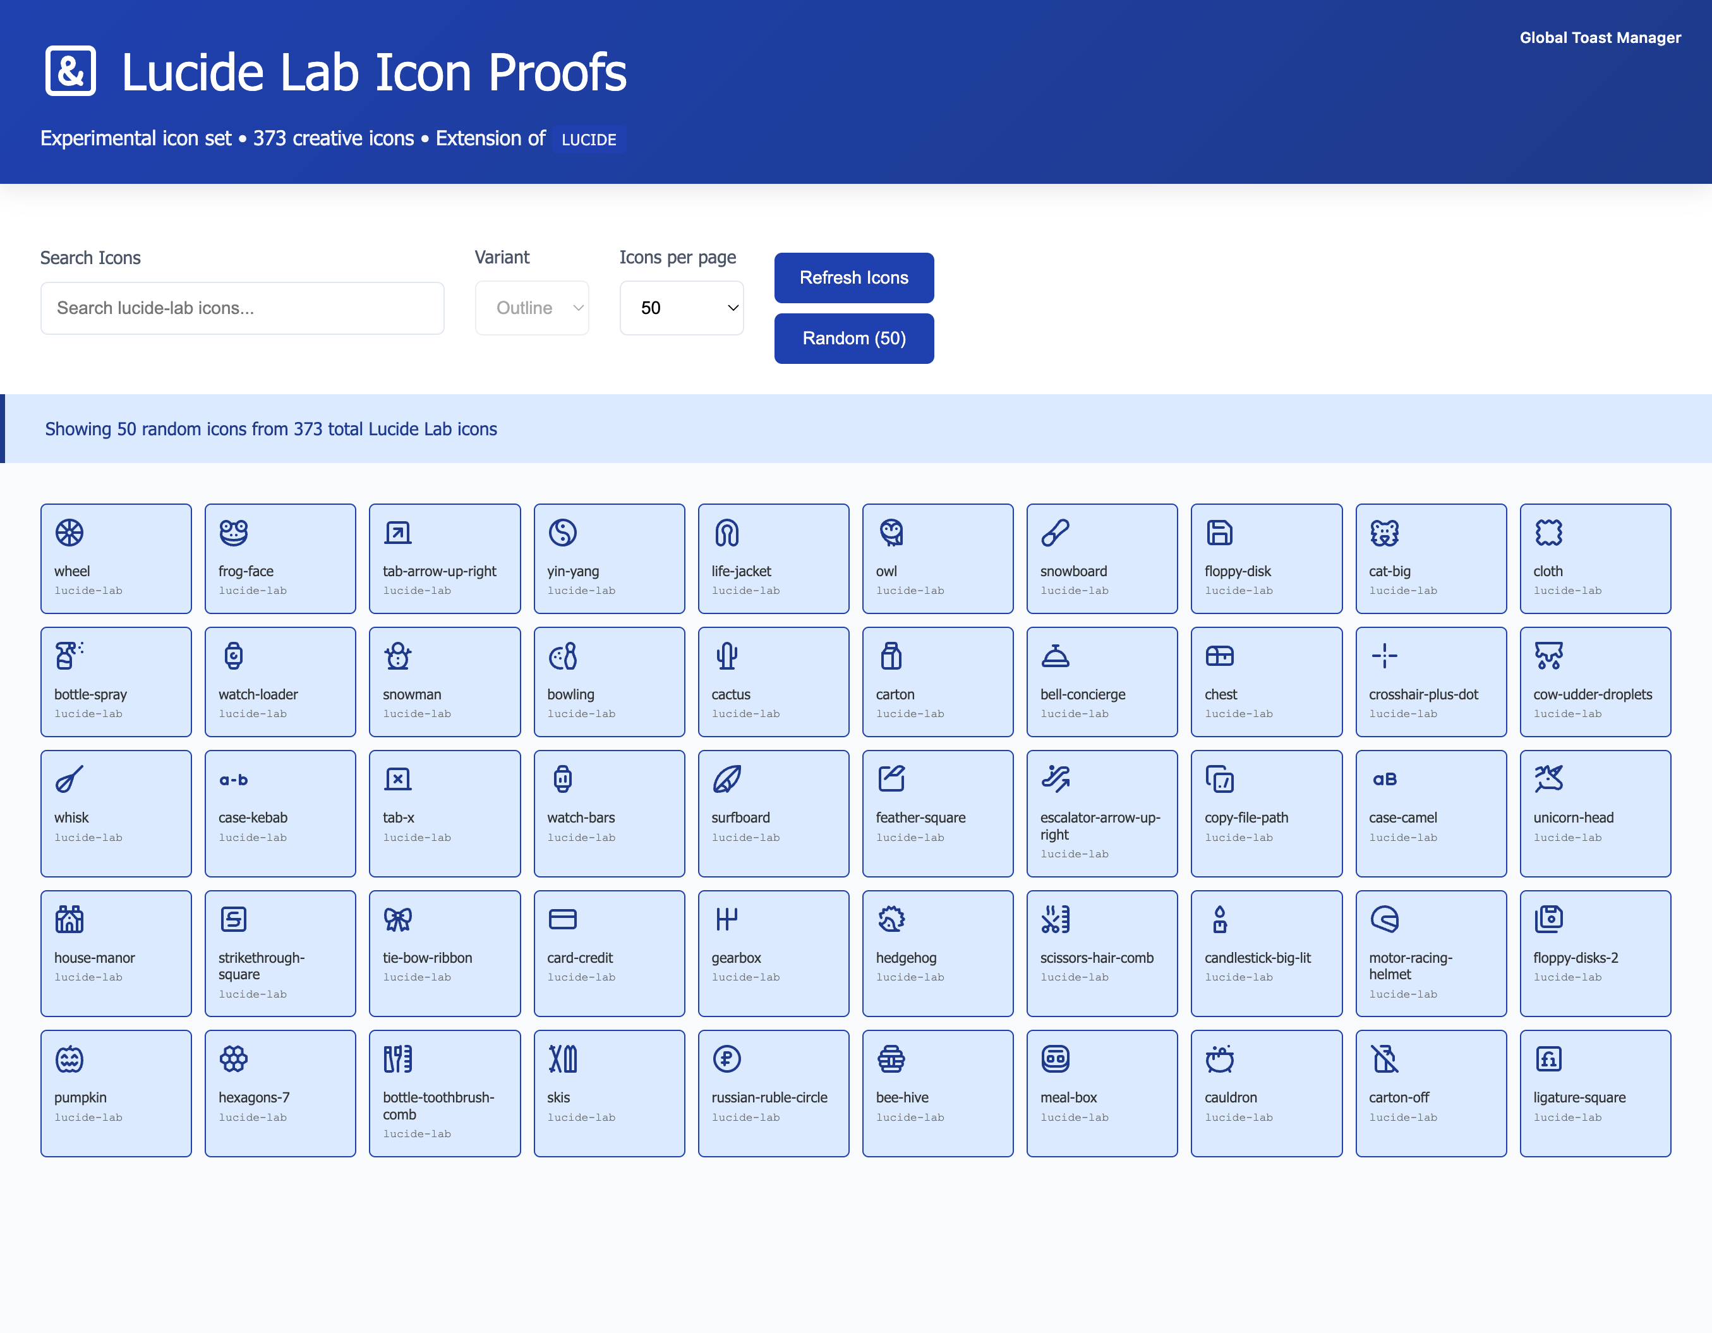
Task: Click the bowling card label
Action: click(570, 695)
